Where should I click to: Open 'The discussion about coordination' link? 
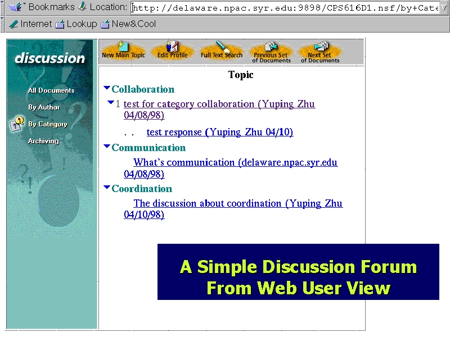point(233,209)
